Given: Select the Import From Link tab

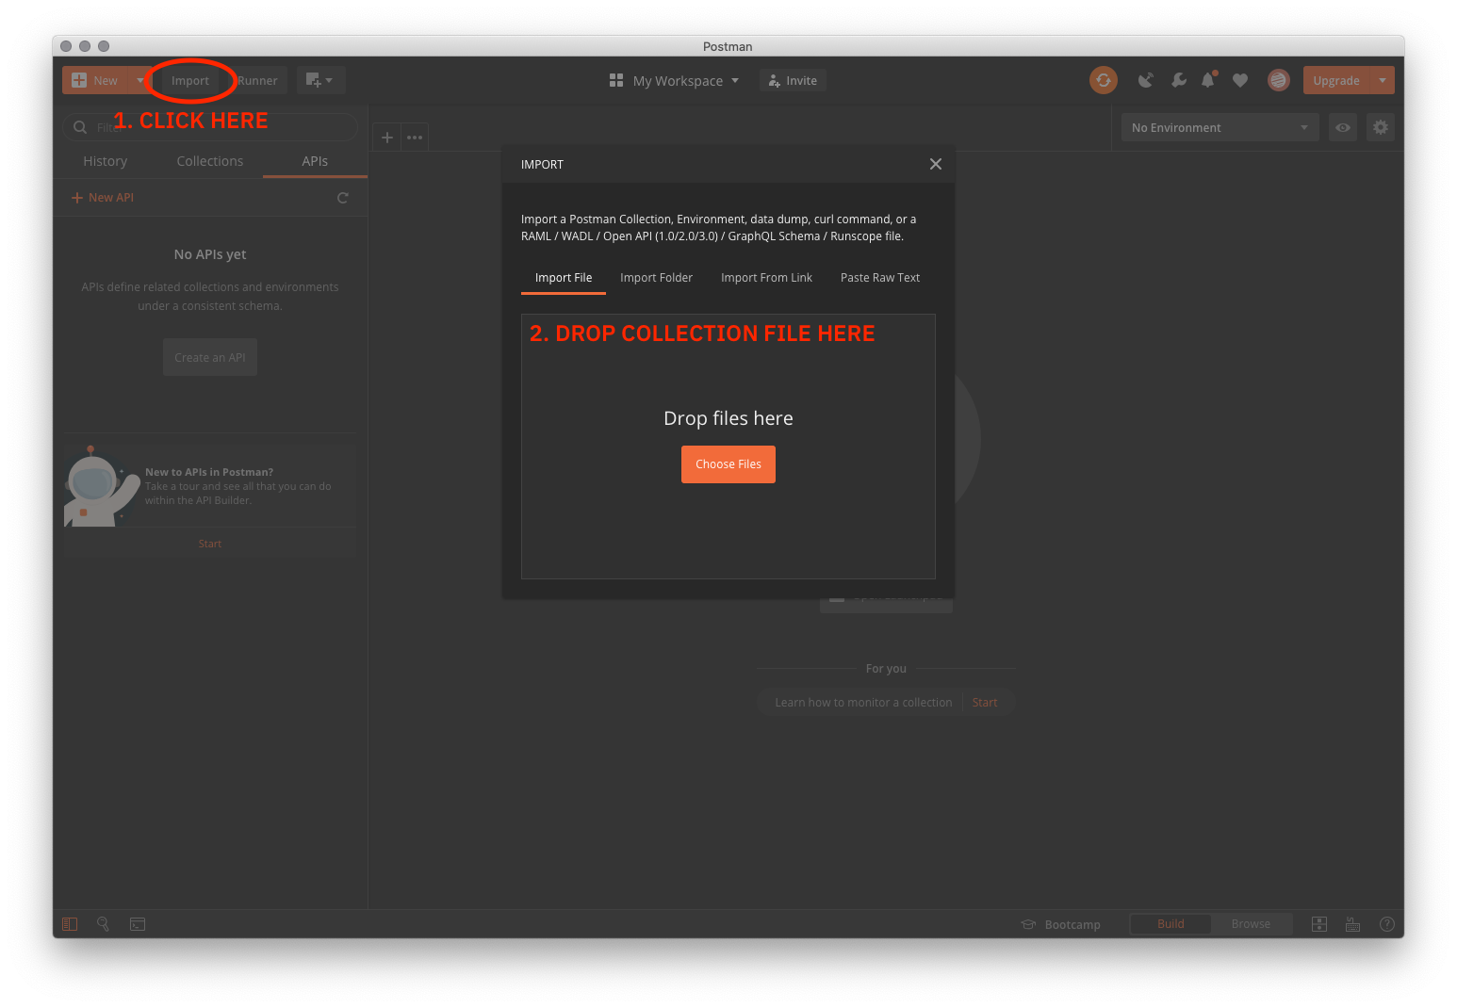Looking at the screenshot, I should click(766, 278).
